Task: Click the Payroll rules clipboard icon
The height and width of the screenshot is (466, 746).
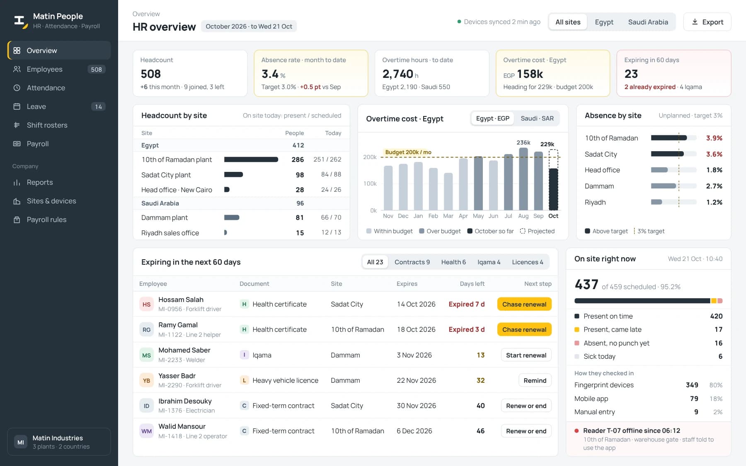Action: pyautogui.click(x=17, y=220)
